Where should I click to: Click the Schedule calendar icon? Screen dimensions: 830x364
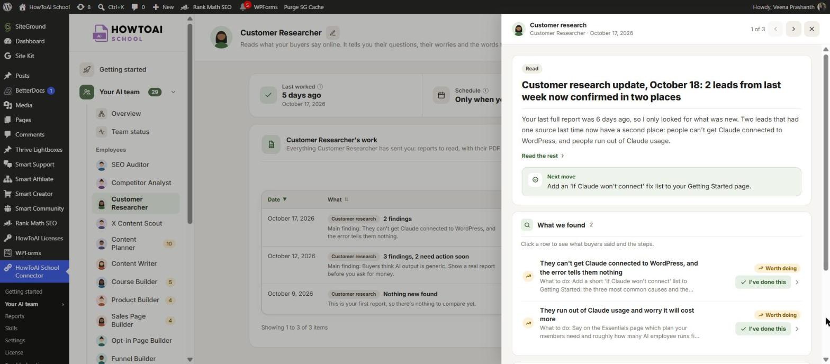441,95
